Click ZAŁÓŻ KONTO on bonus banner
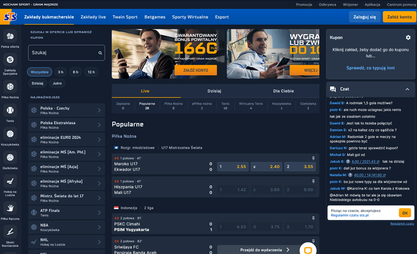Viewport: 417px width, 254px height. point(196,70)
